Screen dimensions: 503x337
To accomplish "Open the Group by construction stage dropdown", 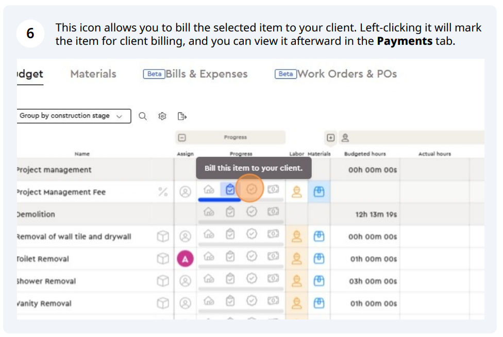I will point(74,116).
